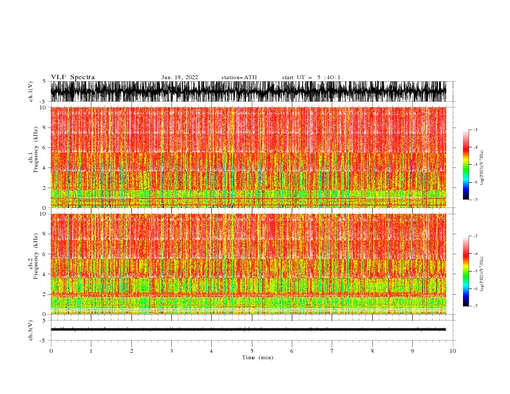Click time axis tick label "5"
510x394 pixels.
click(x=252, y=351)
